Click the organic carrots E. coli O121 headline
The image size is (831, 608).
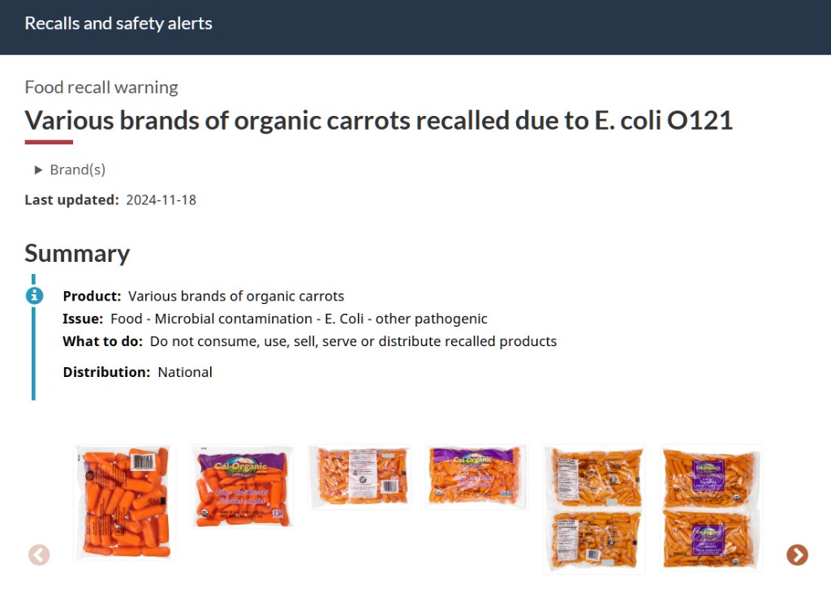[379, 120]
